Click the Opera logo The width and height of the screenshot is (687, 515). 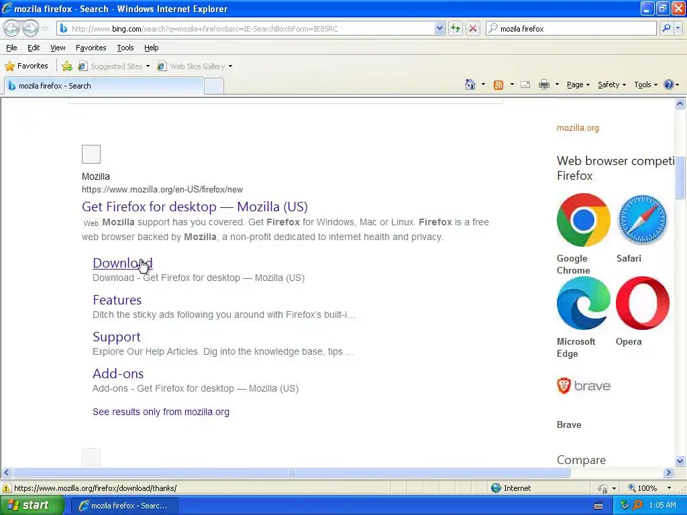[642, 303]
